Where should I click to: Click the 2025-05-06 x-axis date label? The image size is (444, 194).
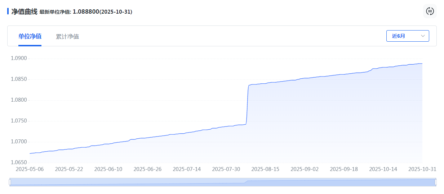pyautogui.click(x=30, y=169)
